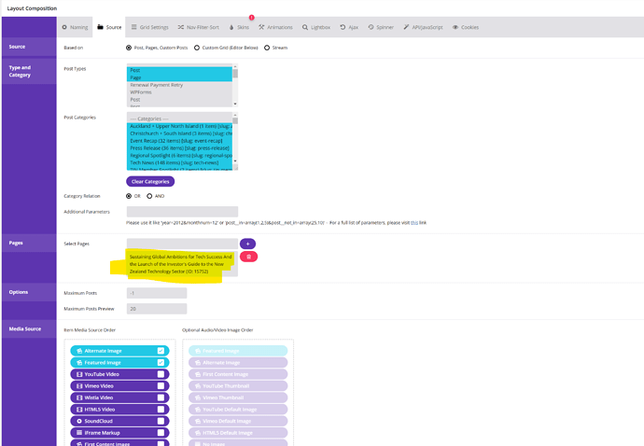Select the AND category relation radio

pos(149,196)
